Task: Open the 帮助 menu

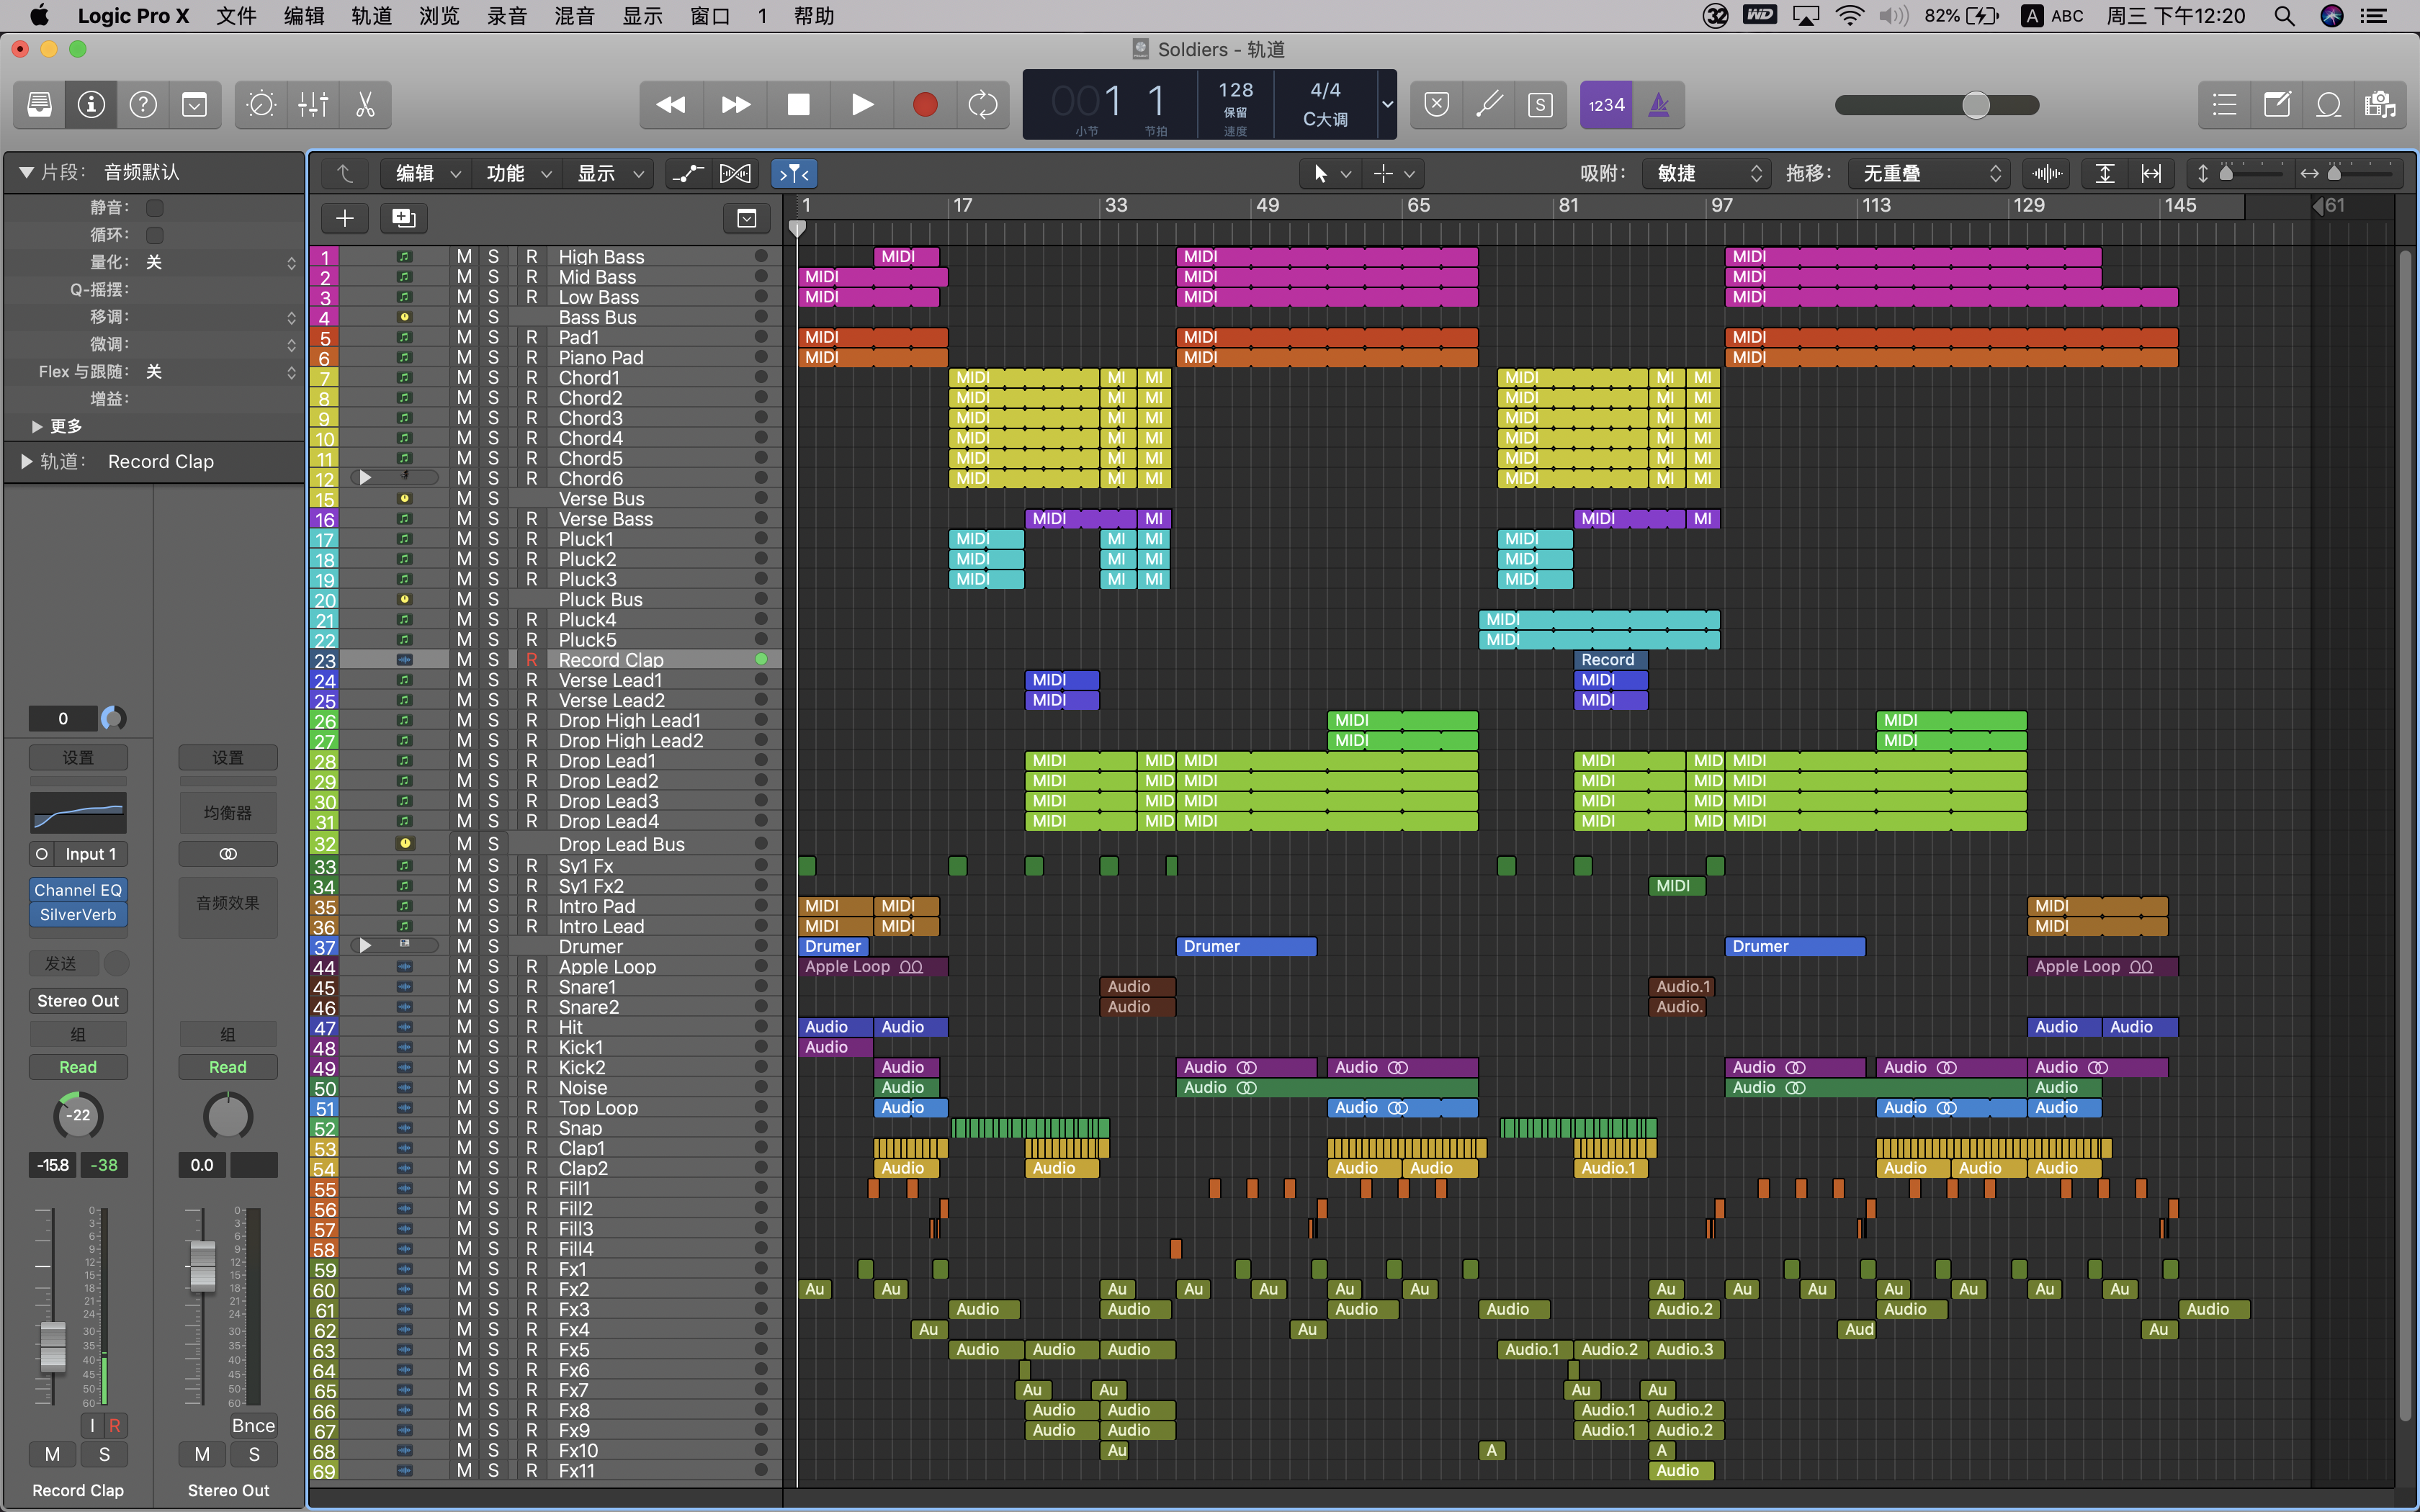Action: point(814,16)
